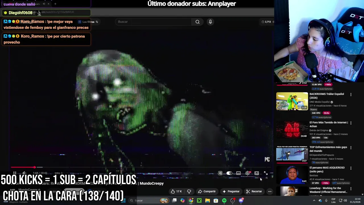Open Loverboy - Working for the Weekend title
Image resolution: width=364 pixels, height=205 pixels.
click(x=328, y=190)
